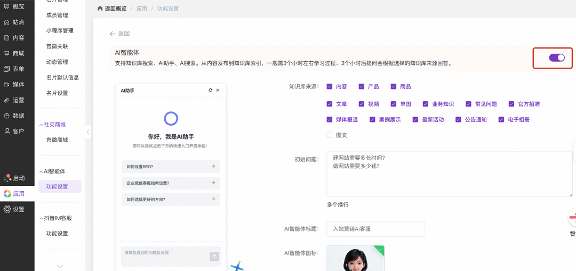
Task: Click home icon beside 返回概览
Action: point(100,9)
